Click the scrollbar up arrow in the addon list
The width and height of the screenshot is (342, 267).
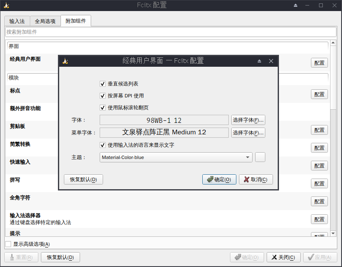333,43
